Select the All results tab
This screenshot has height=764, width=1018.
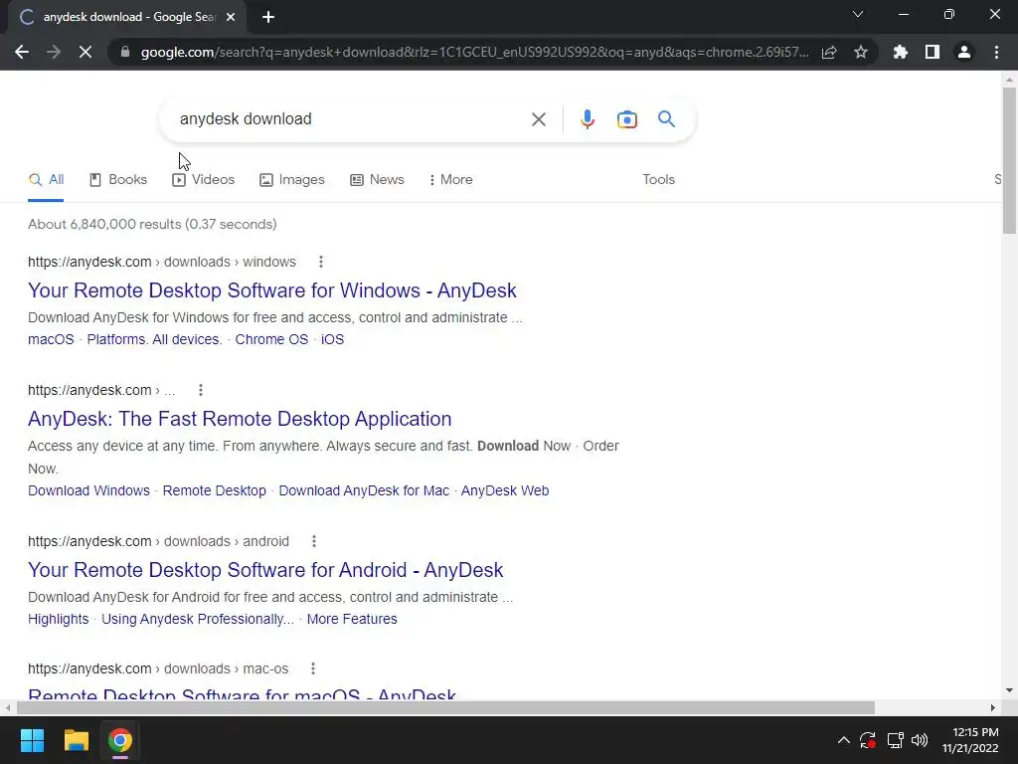point(46,179)
